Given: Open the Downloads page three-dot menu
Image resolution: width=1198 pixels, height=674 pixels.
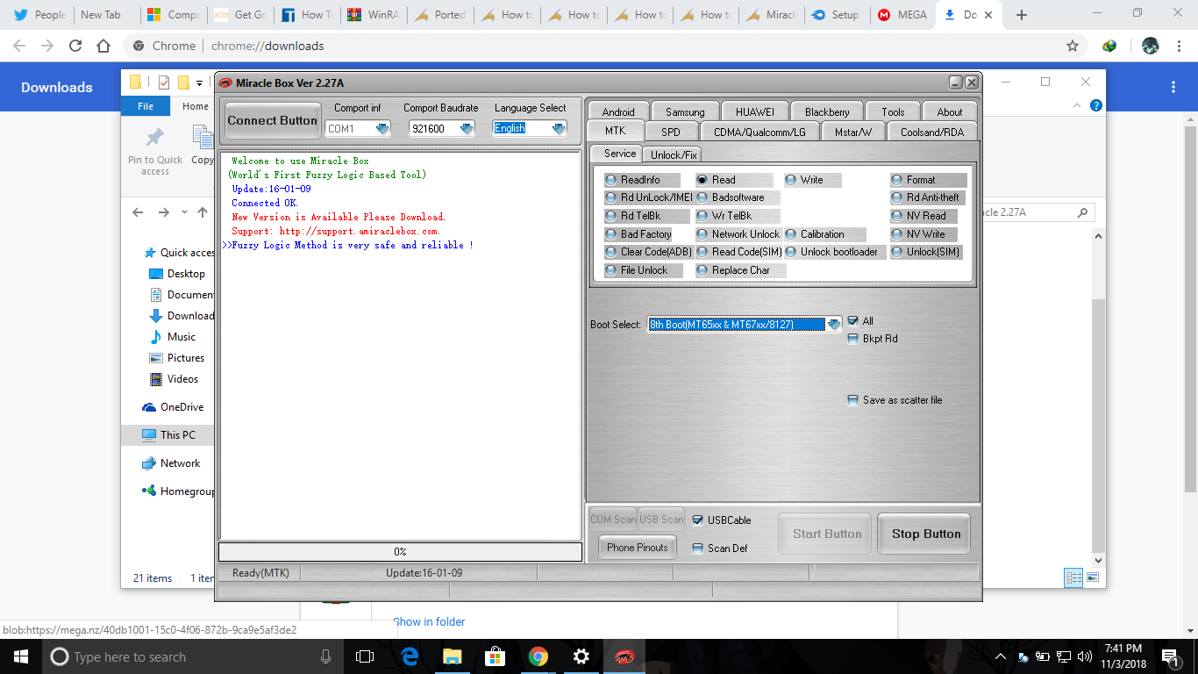Looking at the screenshot, I should coord(1173,87).
